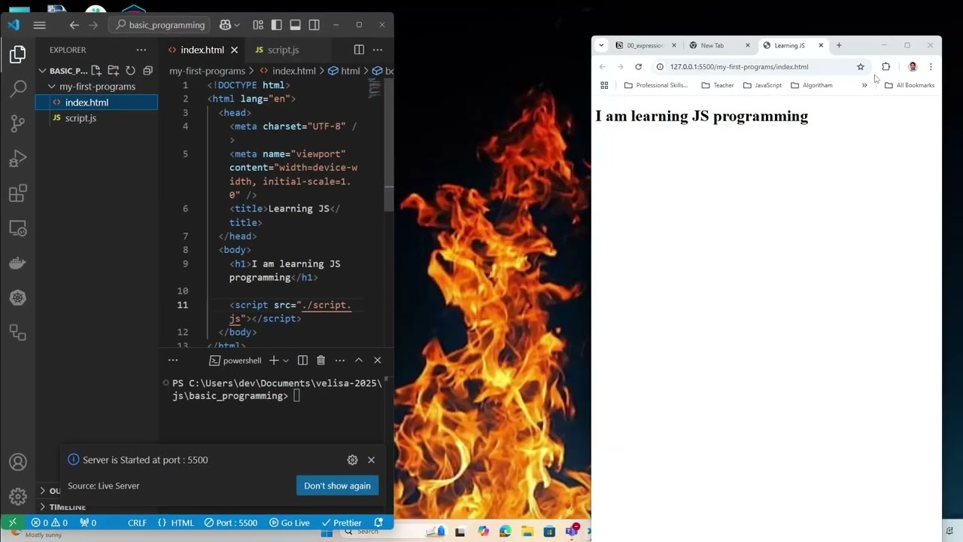Change CRLF end of line sequence

point(137,522)
